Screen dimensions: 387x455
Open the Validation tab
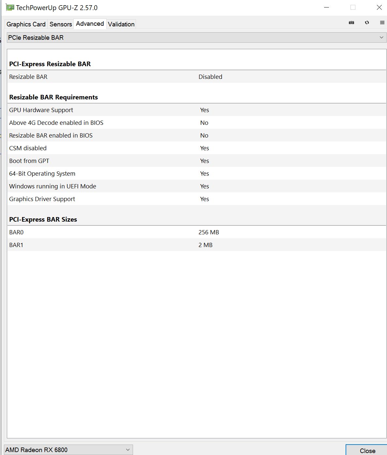[121, 24]
